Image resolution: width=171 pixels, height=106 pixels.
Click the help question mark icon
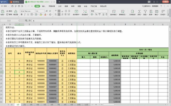pyautogui.click(x=161, y=6)
